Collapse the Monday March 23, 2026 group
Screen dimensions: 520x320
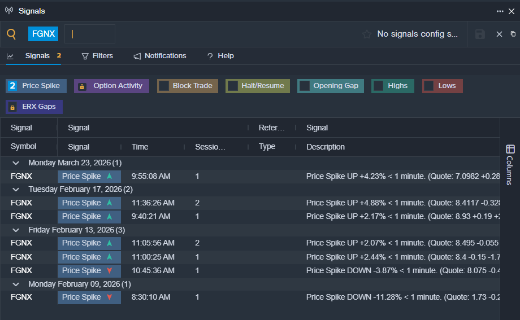(16, 163)
